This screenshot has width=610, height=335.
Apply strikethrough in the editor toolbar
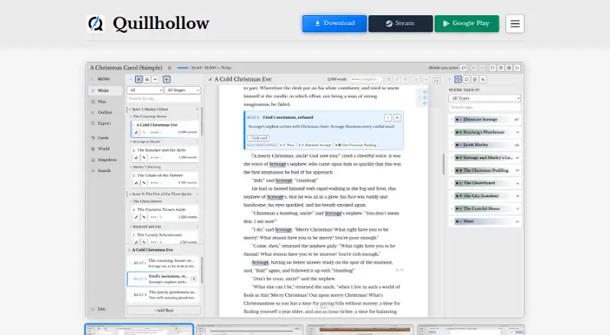405,79
